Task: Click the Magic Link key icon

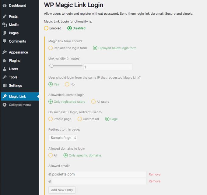Action: (x=5, y=97)
